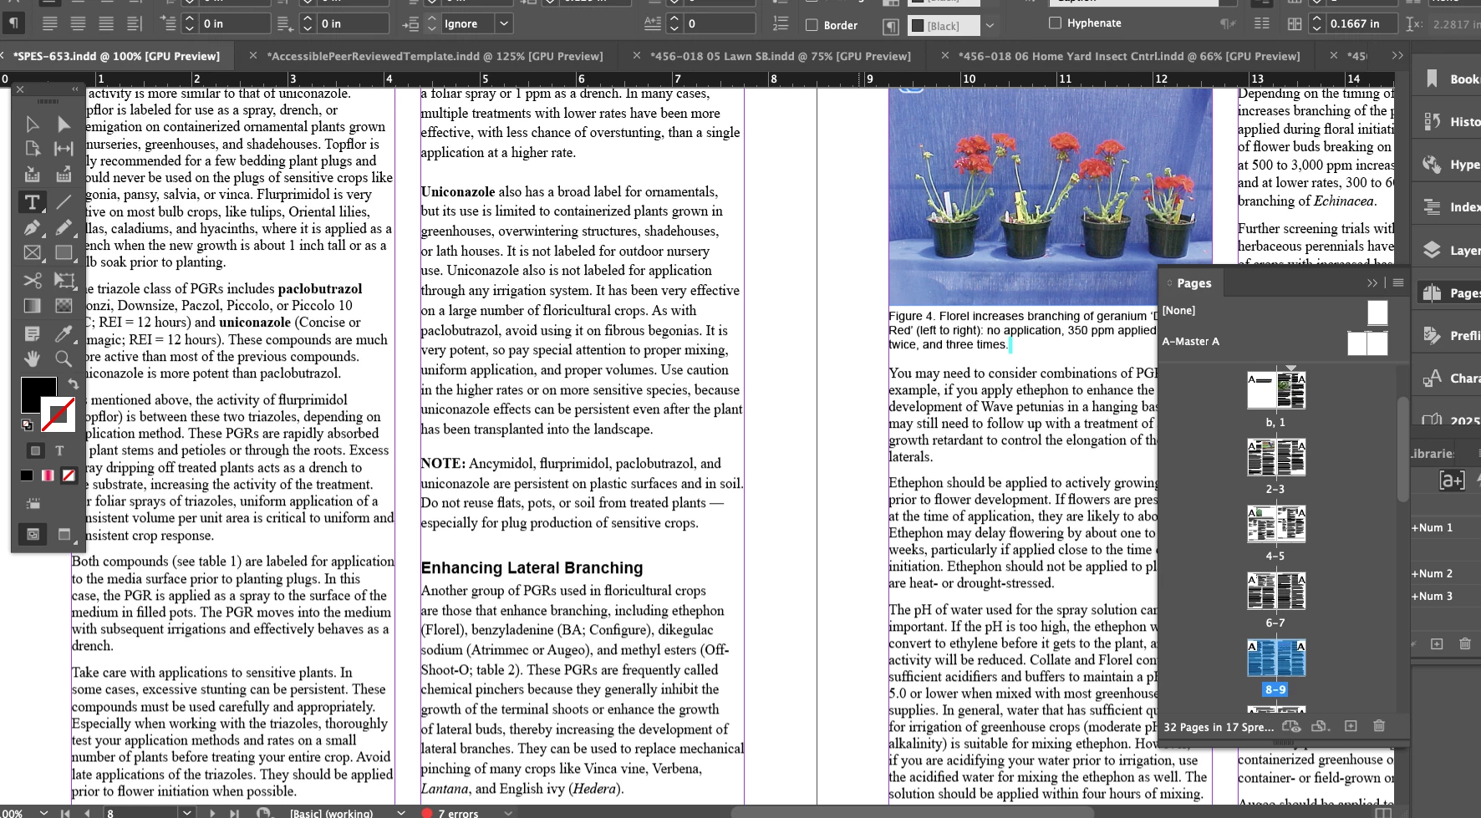The image size is (1481, 818).
Task: Swap fill and stroke colors
Action: [x=73, y=384]
